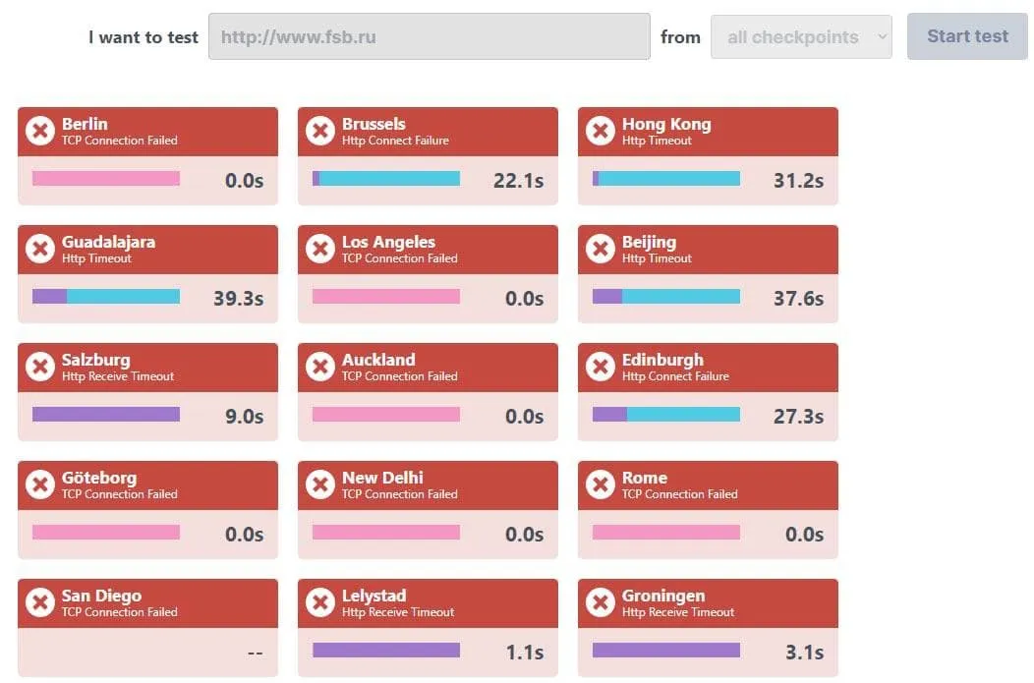The image size is (1034, 683).
Task: Click the Rome checkpoint title
Action: coord(645,478)
